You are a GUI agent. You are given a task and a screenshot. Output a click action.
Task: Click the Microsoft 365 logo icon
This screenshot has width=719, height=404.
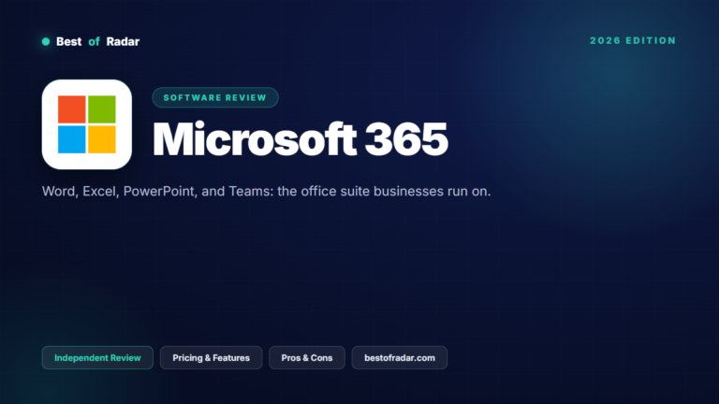[87, 124]
